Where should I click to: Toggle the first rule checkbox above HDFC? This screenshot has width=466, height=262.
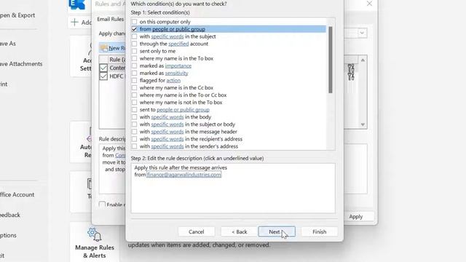(x=103, y=68)
